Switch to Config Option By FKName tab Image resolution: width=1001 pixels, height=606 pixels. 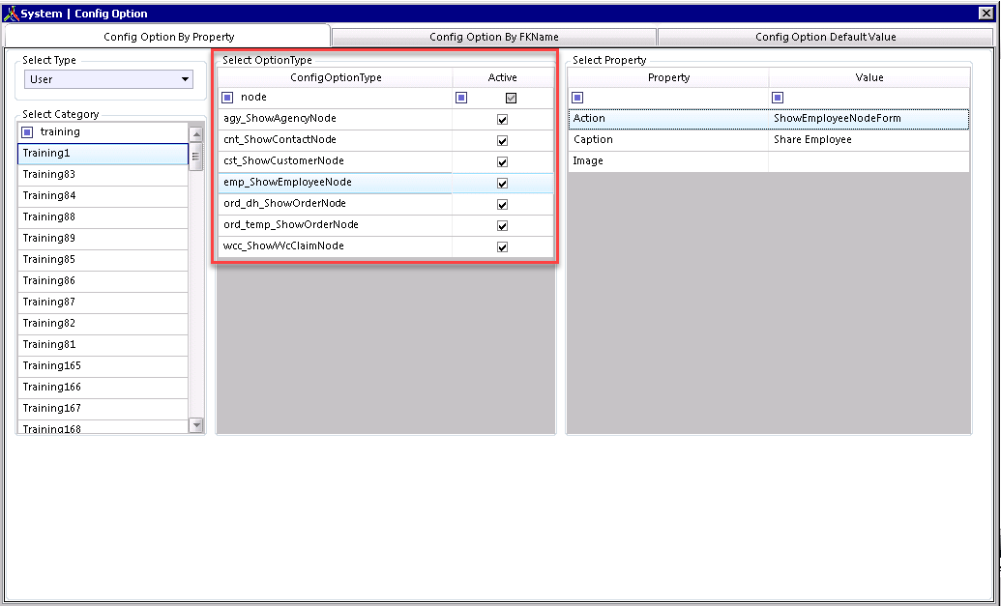coord(494,37)
